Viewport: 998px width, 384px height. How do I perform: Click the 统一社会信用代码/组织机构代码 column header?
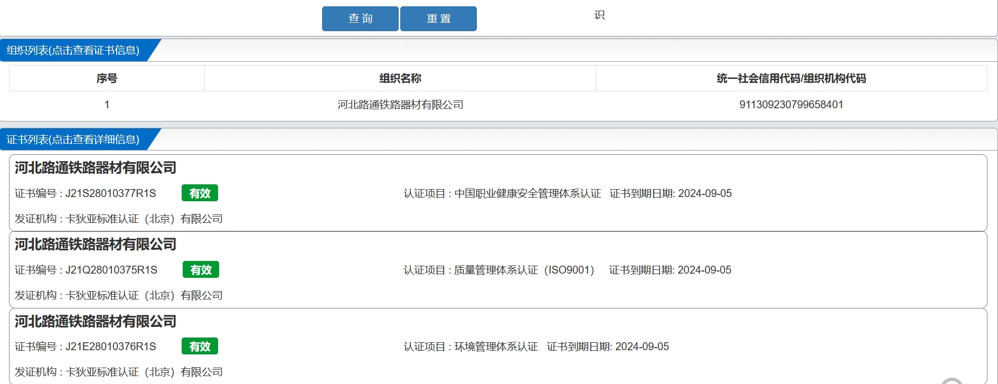pyautogui.click(x=791, y=78)
